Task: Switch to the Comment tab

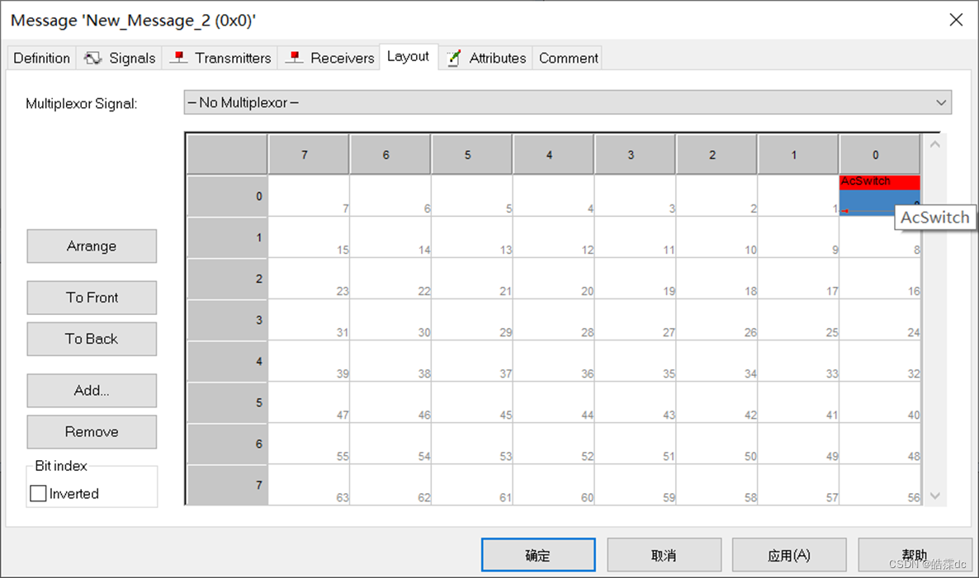Action: click(568, 58)
